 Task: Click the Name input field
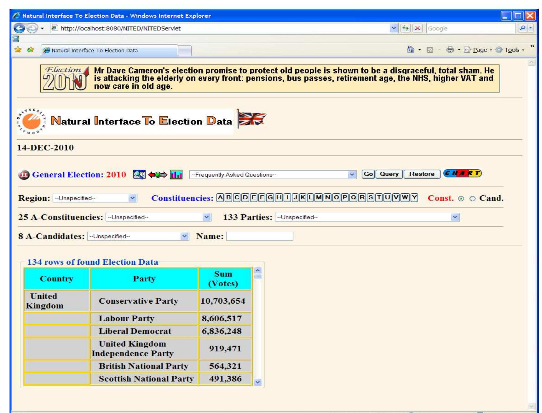[x=260, y=236]
